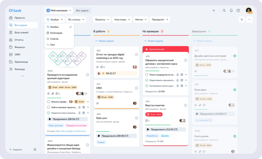The height and width of the screenshot is (159, 262).
Task: Click attachment paperclip icon on task #234
Action: pyautogui.click(x=53, y=94)
